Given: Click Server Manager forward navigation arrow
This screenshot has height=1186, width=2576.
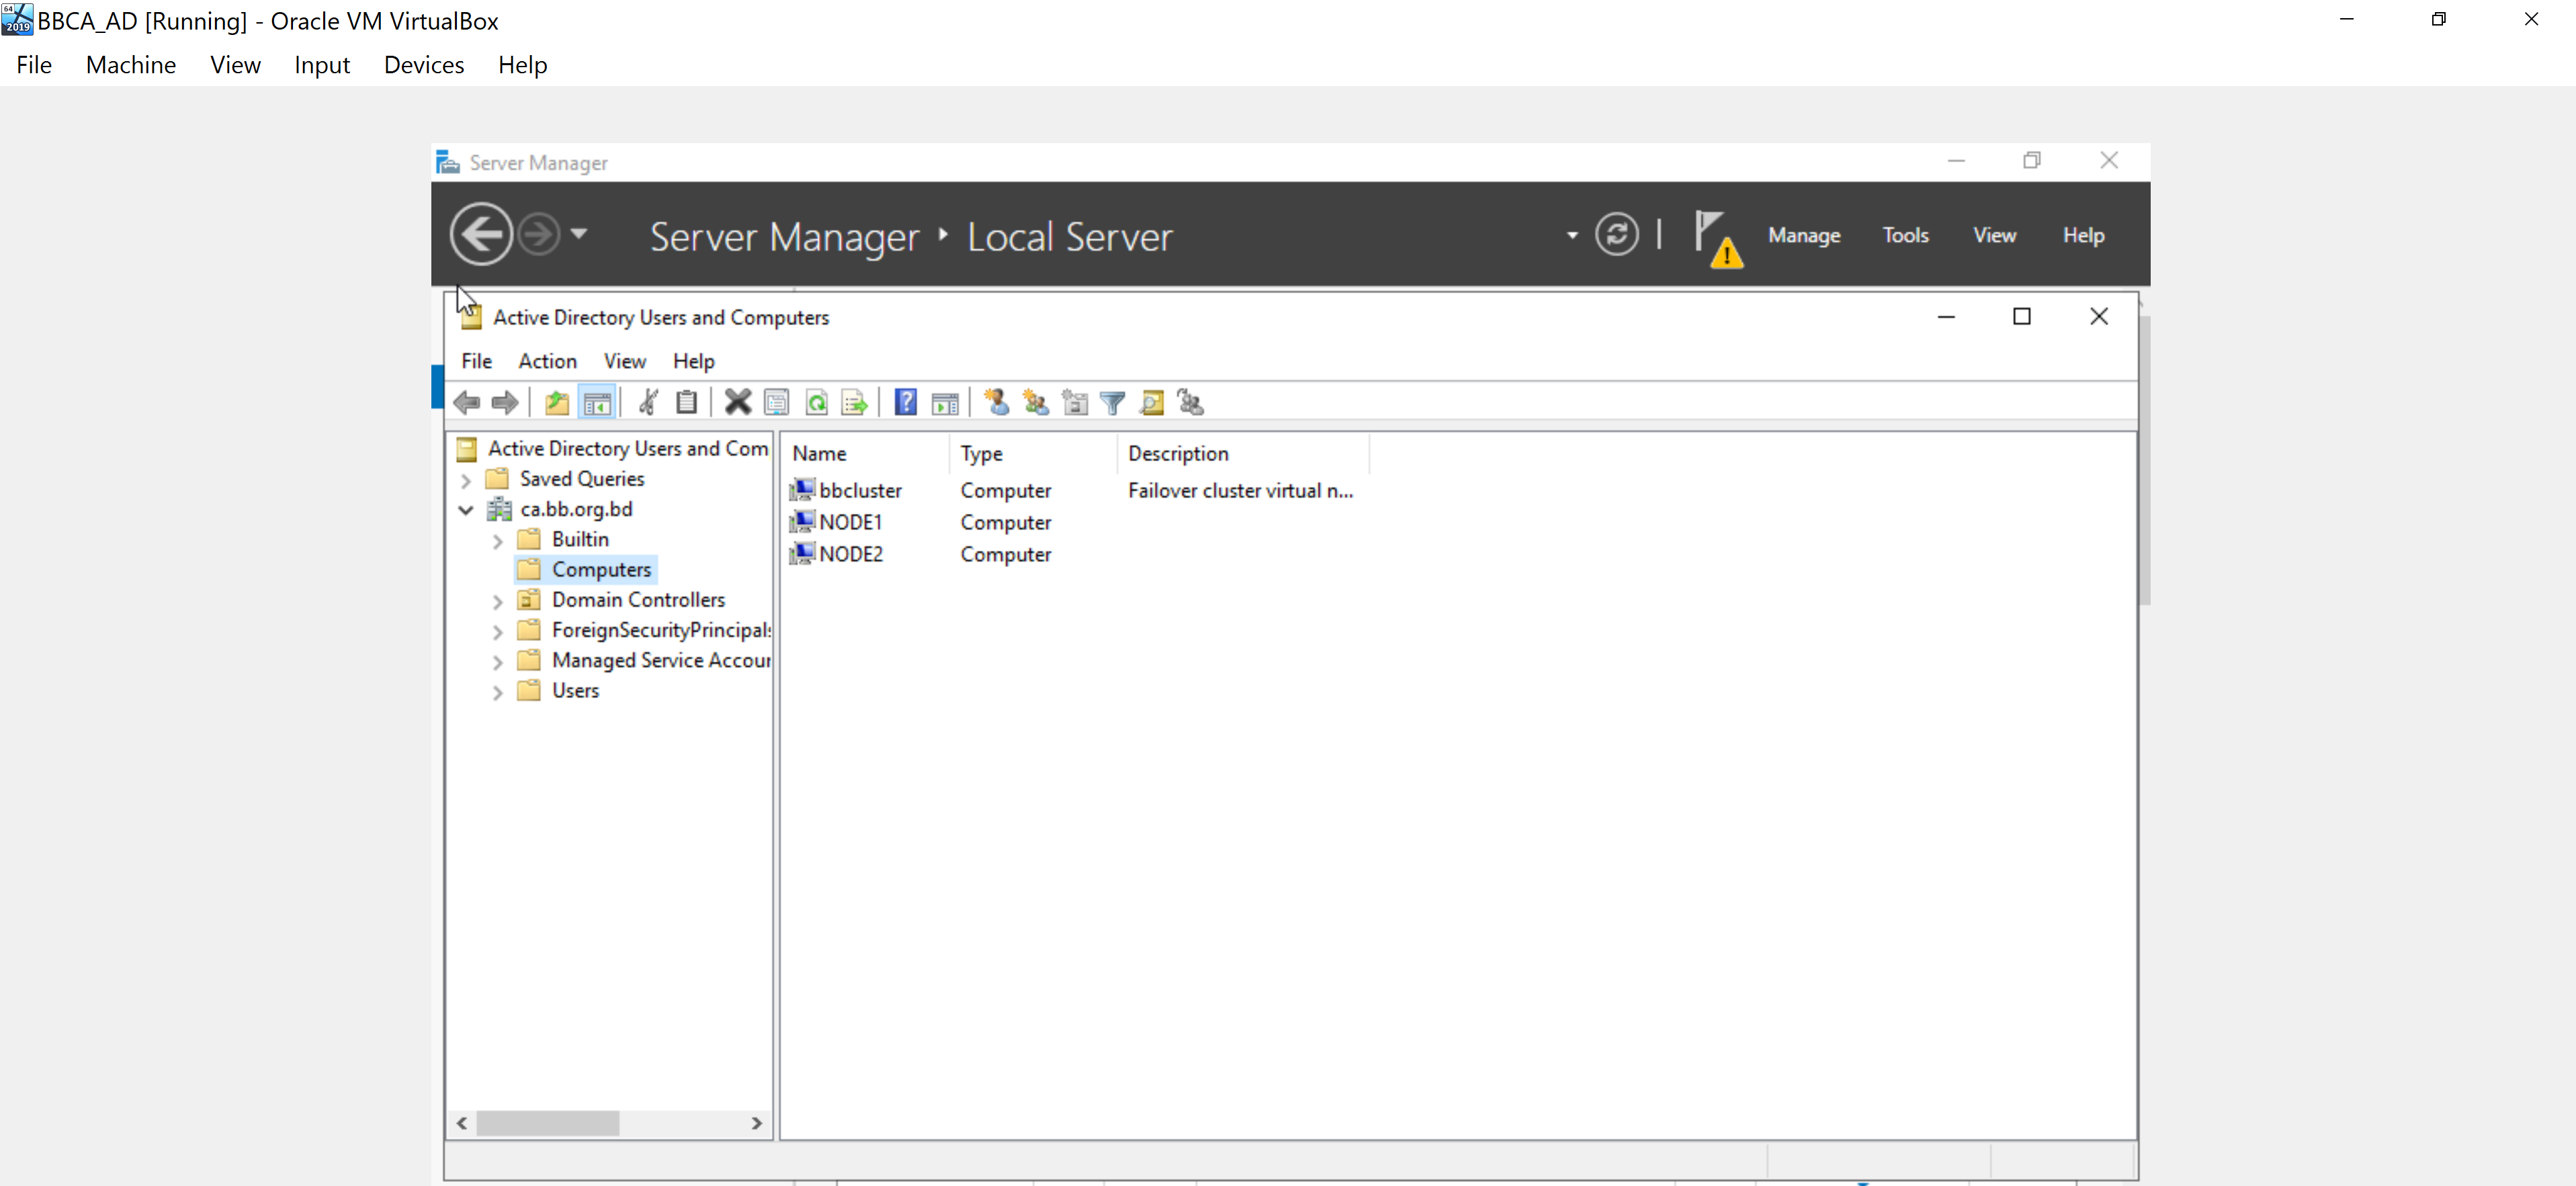Looking at the screenshot, I should (539, 235).
